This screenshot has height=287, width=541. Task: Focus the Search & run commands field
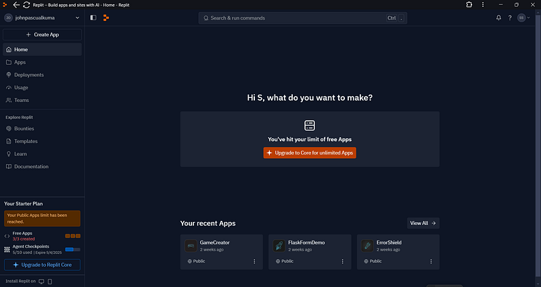[302, 18]
